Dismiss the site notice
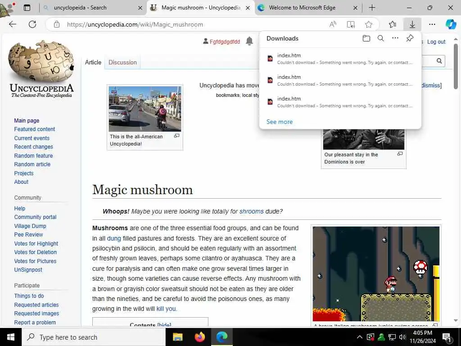 tap(431, 85)
